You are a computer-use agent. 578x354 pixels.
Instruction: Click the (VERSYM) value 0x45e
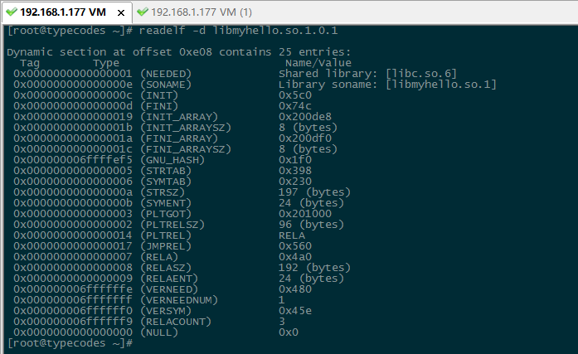[295, 311]
